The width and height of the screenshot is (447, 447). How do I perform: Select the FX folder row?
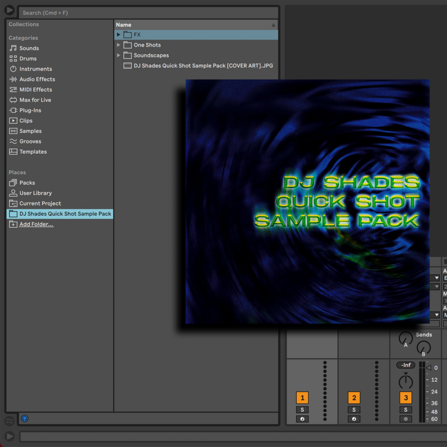[196, 35]
